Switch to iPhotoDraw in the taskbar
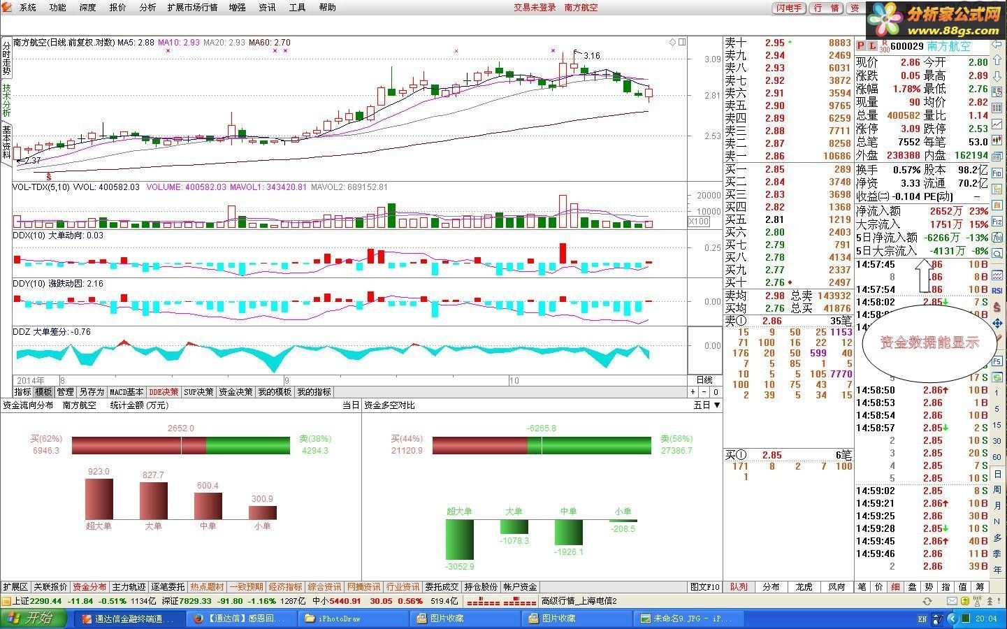The image size is (1007, 629). [x=353, y=619]
